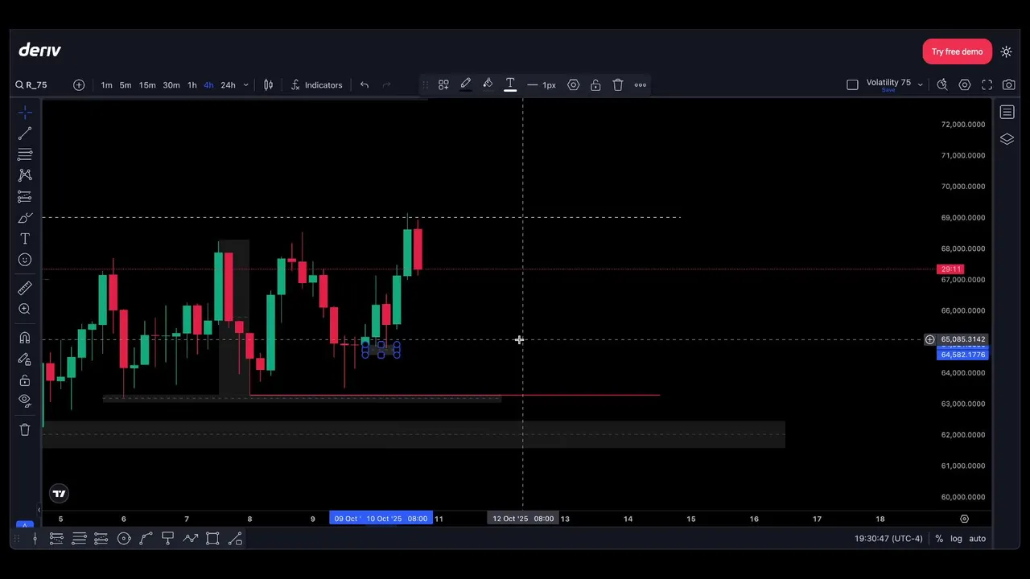Select the price note callout tool in bottom bar

point(168,539)
